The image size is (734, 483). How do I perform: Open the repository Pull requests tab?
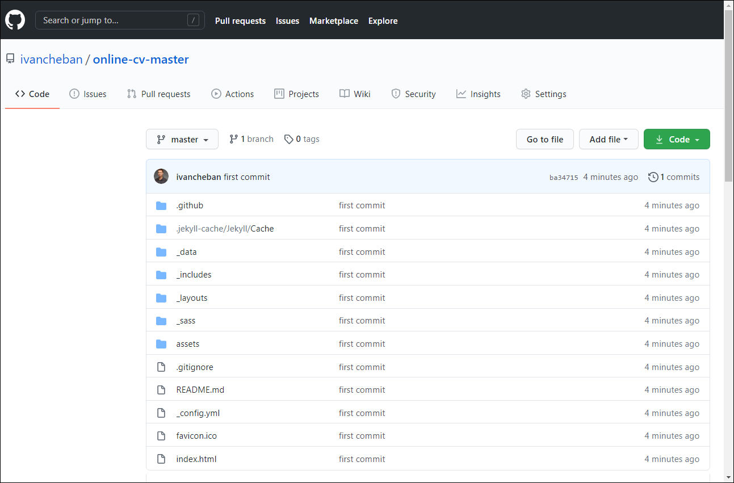tap(159, 94)
